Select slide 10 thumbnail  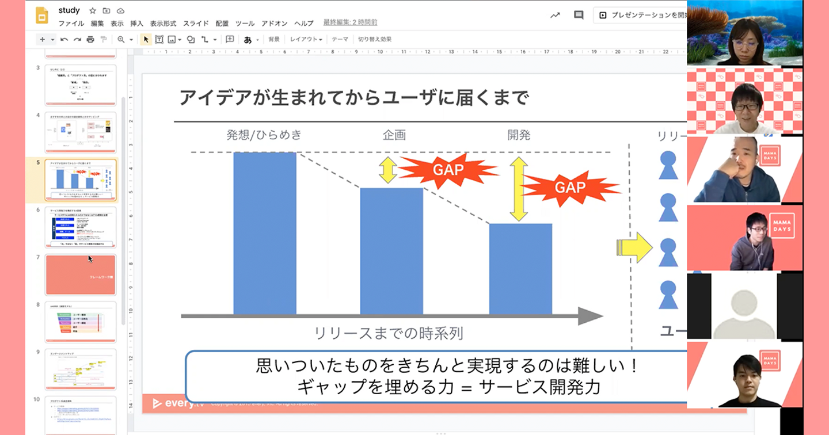click(81, 415)
